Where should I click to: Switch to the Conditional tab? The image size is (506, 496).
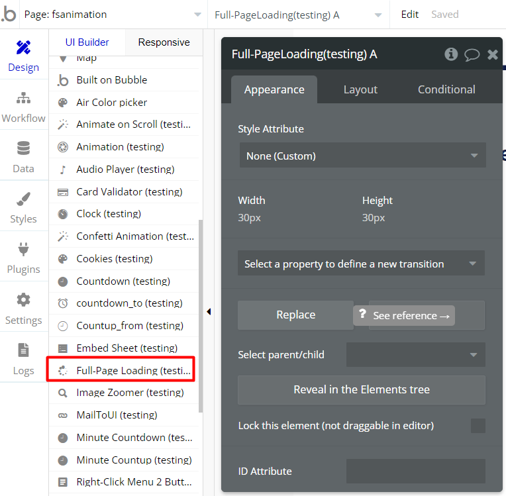(x=446, y=89)
